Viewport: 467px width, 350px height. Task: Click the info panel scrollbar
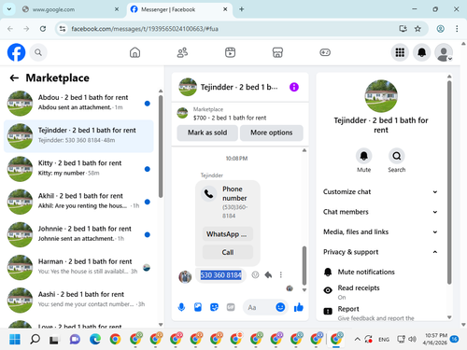[449, 182]
